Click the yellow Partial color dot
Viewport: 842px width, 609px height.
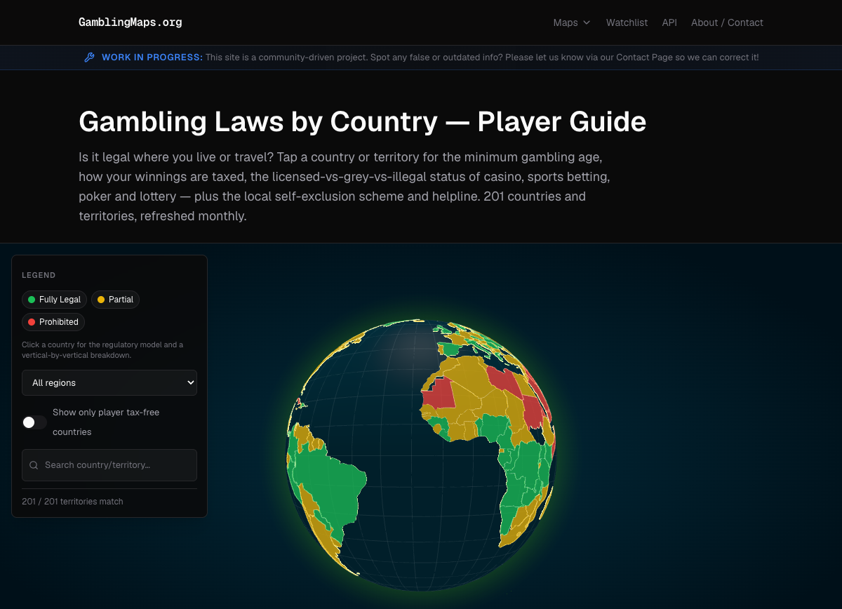[x=101, y=300]
